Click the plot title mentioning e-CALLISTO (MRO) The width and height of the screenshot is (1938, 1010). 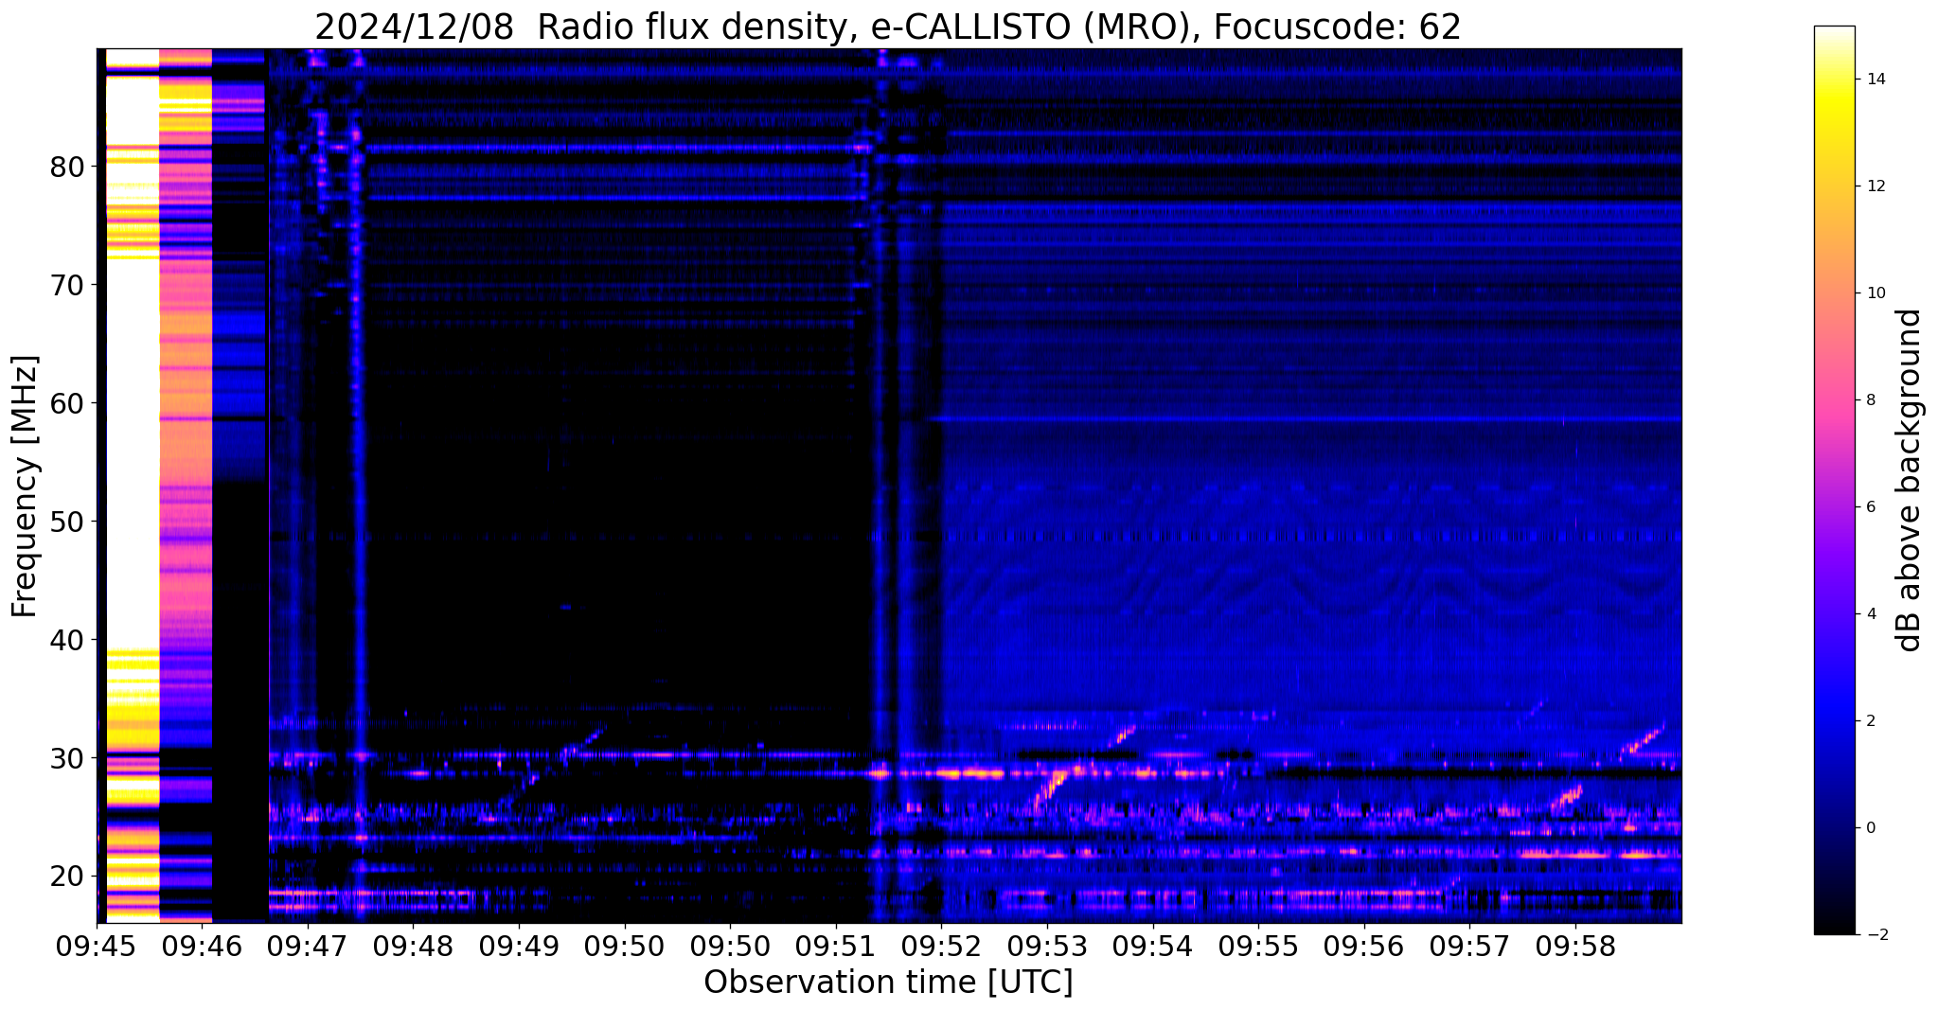pyautogui.click(x=888, y=27)
